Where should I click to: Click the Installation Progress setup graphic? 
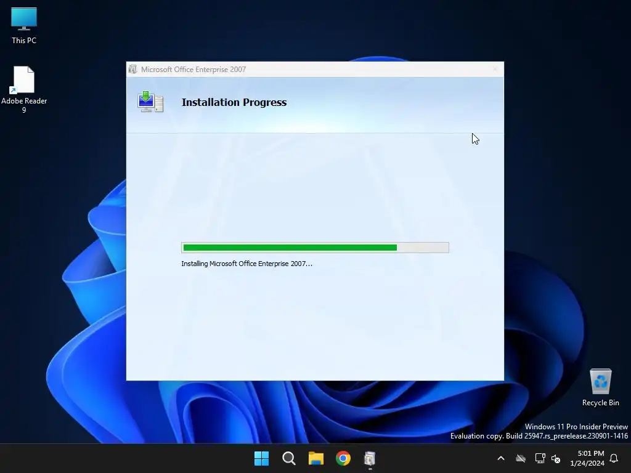pyautogui.click(x=150, y=102)
